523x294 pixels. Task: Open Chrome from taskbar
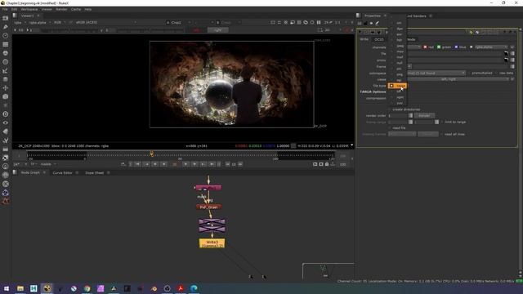pos(87,288)
